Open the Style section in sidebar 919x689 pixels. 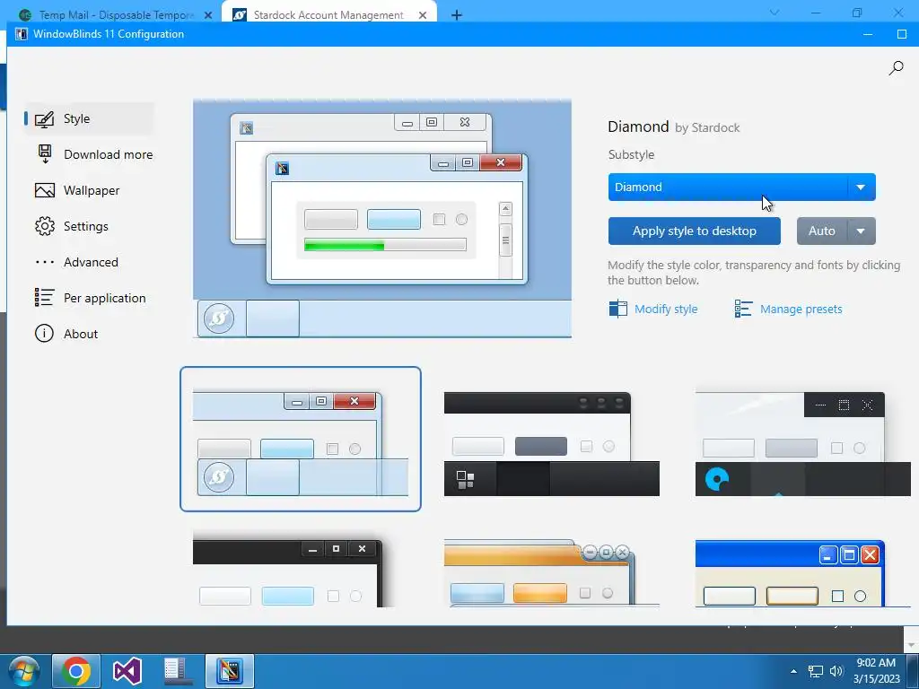coord(88,118)
